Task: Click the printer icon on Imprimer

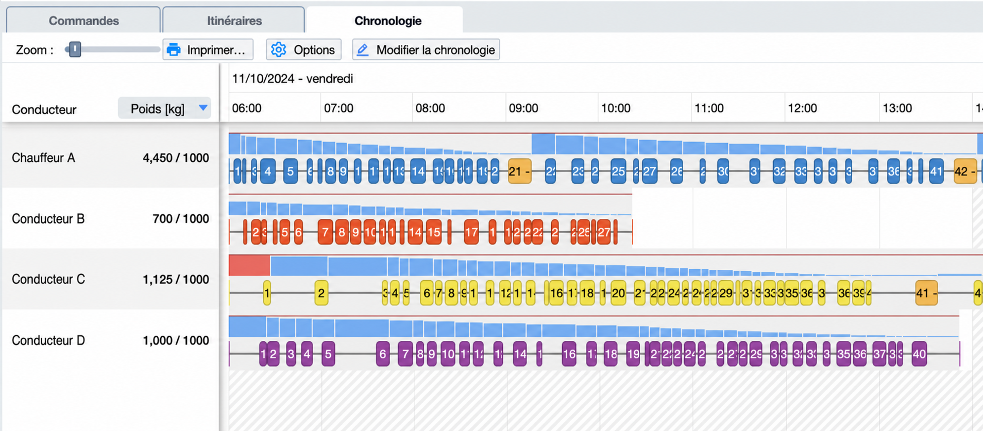Action: 174,50
